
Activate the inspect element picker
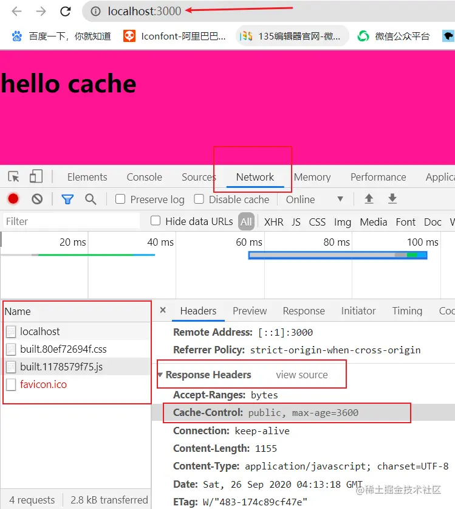[13, 177]
